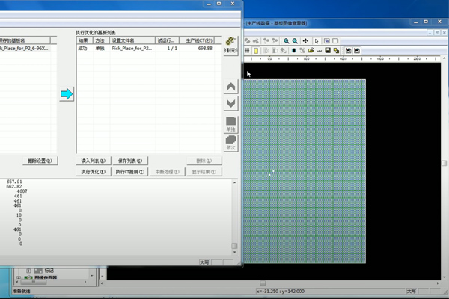The image size is (449, 299).
Task: Select the arrow pointer tool
Action: [x=317, y=41]
